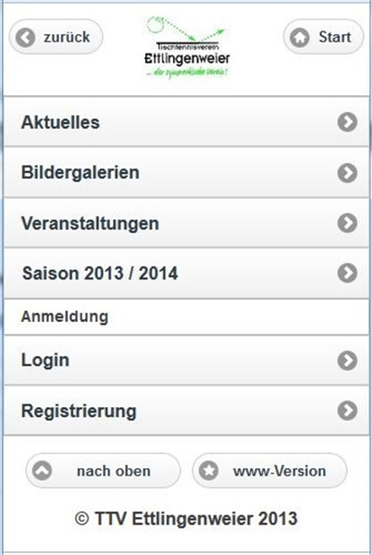Click the Ettlingenweier club logo
This screenshot has width=372, height=555.
pyautogui.click(x=187, y=47)
